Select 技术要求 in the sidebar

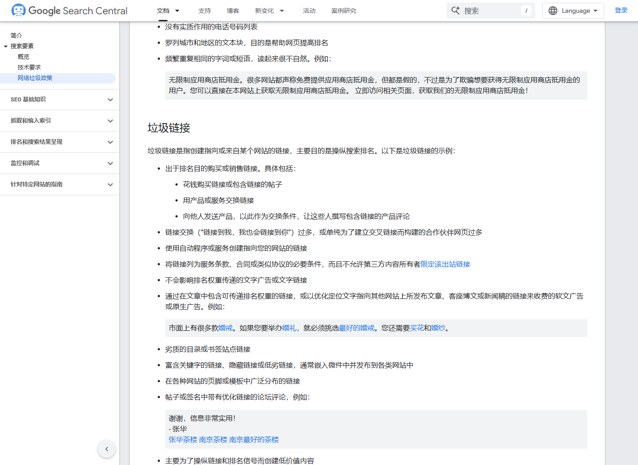pos(29,67)
